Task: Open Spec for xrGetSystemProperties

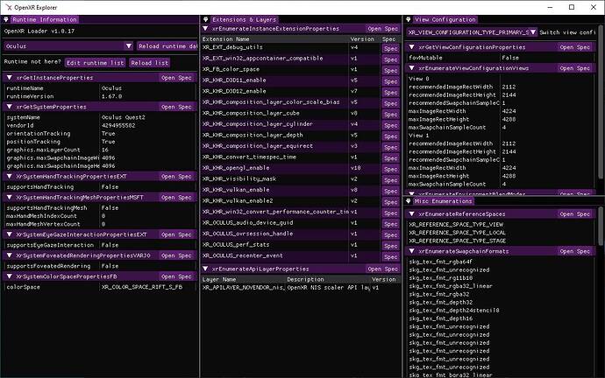Action: 177,107
